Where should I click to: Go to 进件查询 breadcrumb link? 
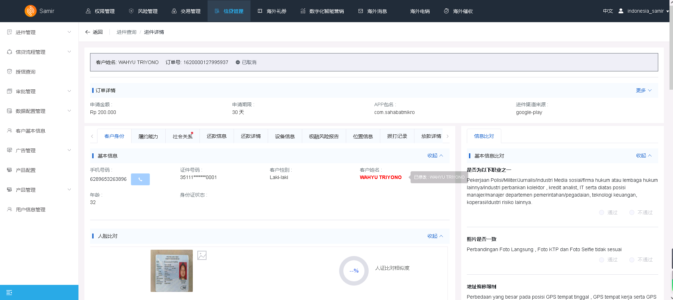click(x=126, y=32)
